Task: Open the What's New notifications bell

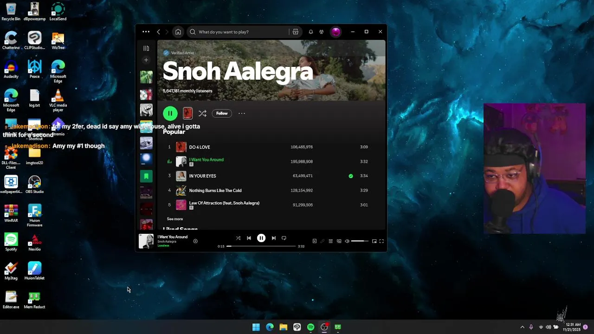Action: tap(311, 32)
